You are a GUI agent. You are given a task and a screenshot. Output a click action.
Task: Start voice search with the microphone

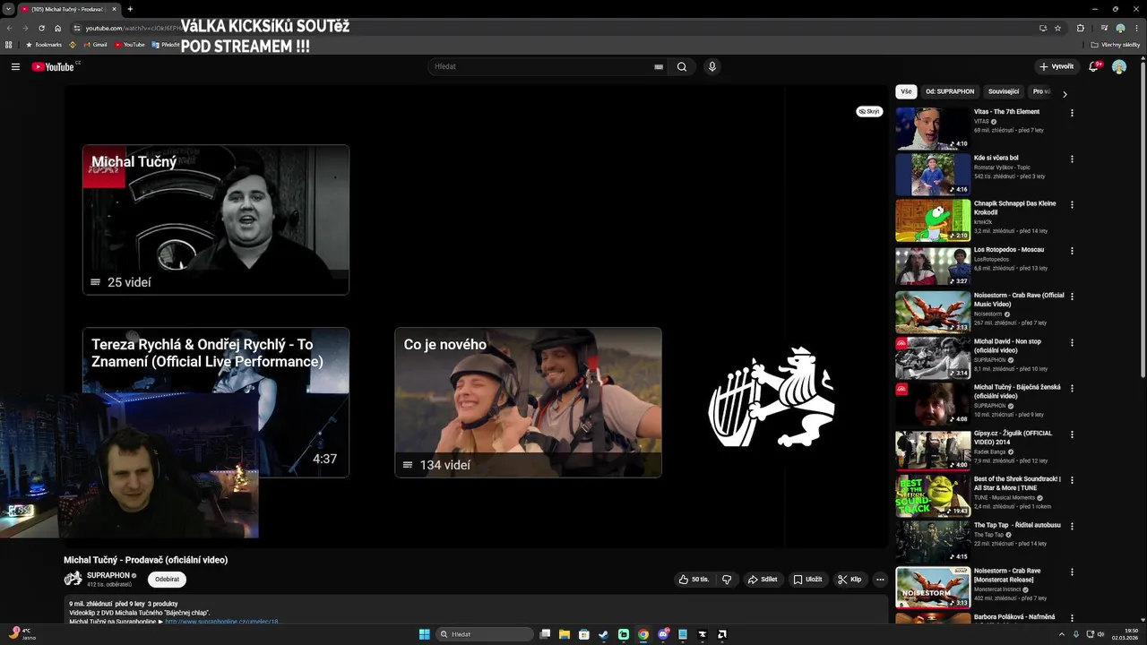click(x=712, y=66)
